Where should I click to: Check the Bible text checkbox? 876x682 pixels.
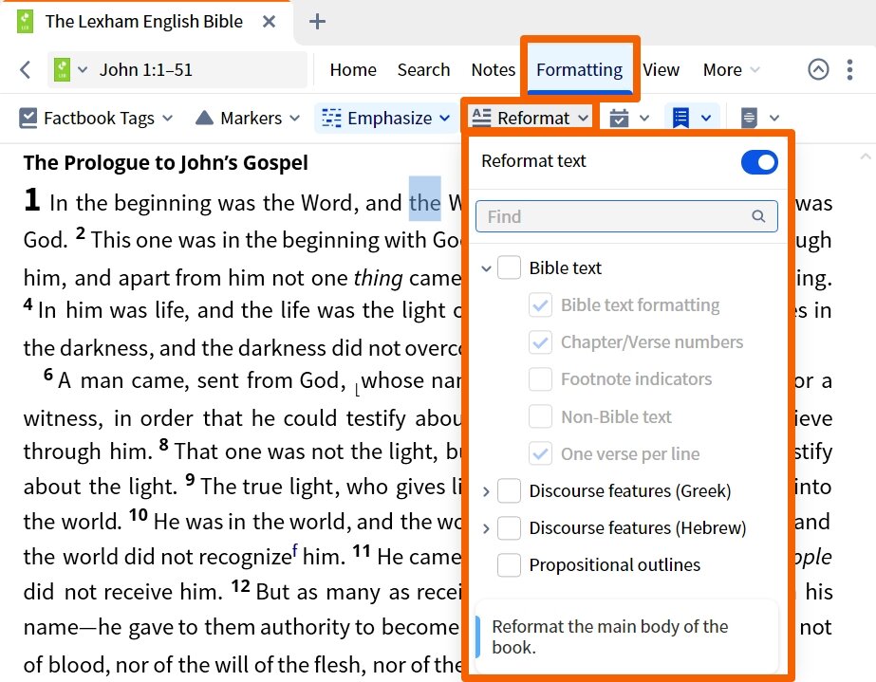click(509, 267)
